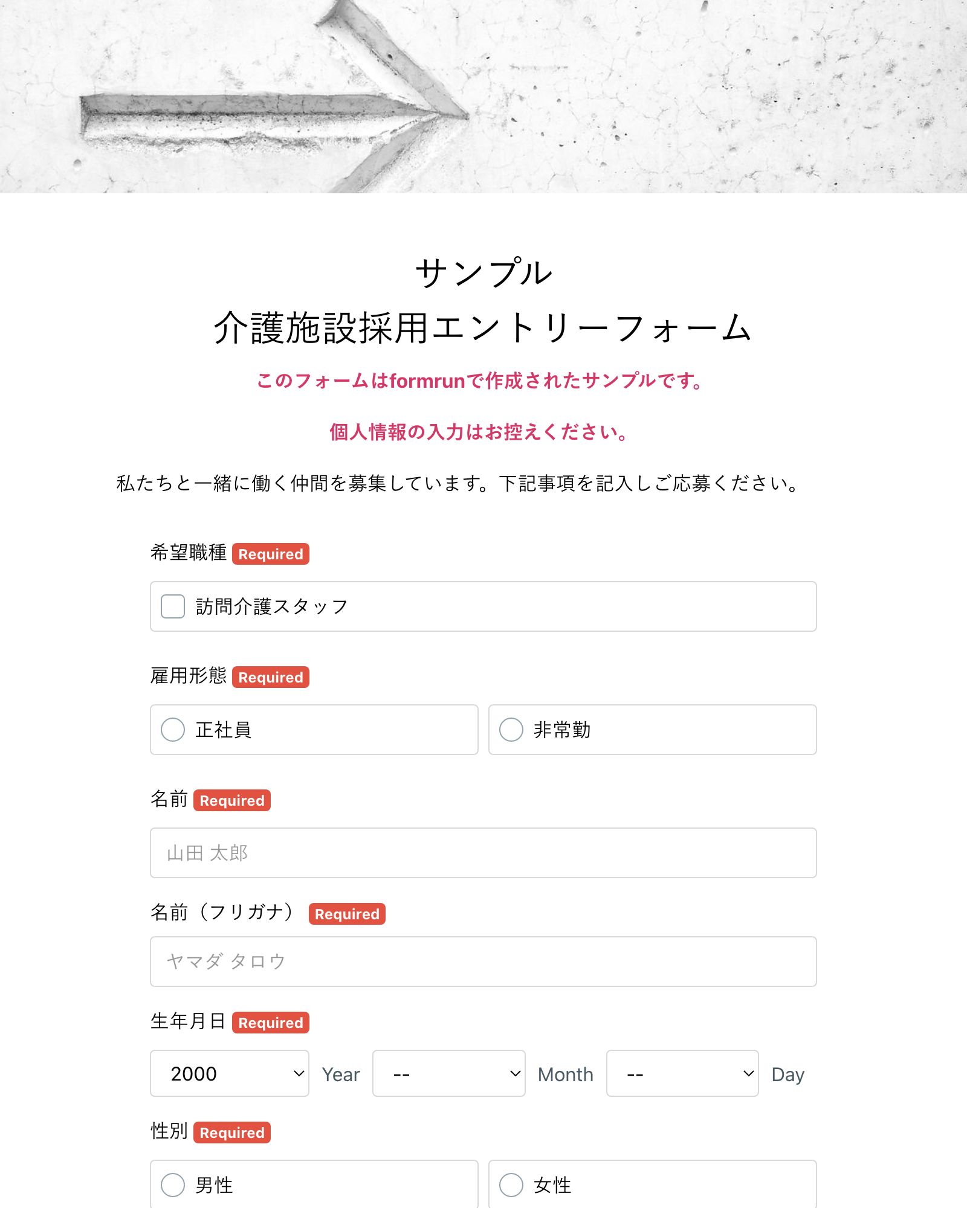Choose 女性 under 性別
Screen dimensions: 967x1208
pyautogui.click(x=511, y=1185)
